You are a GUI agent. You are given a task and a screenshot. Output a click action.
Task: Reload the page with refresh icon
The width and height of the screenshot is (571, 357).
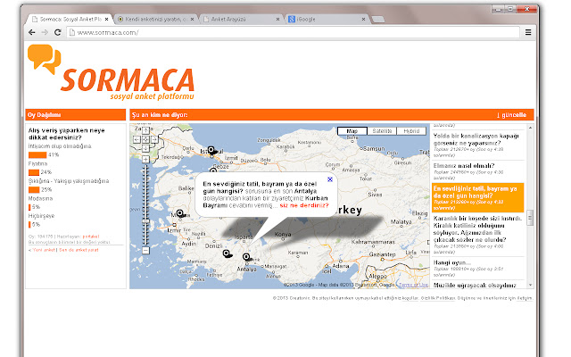(57, 32)
